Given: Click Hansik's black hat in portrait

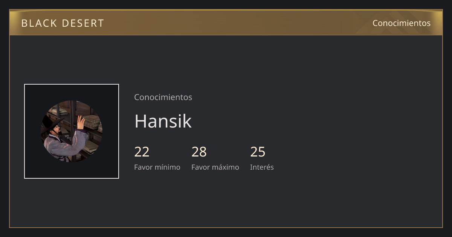Looking at the screenshot, I should point(50,123).
